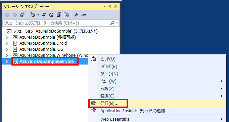This screenshot has width=229, height=122.
Task: Click the Forward navigation arrow in Solution Explorer
Action: coord(15,15)
